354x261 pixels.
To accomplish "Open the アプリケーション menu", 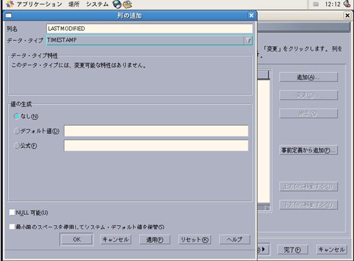I will point(39,4).
